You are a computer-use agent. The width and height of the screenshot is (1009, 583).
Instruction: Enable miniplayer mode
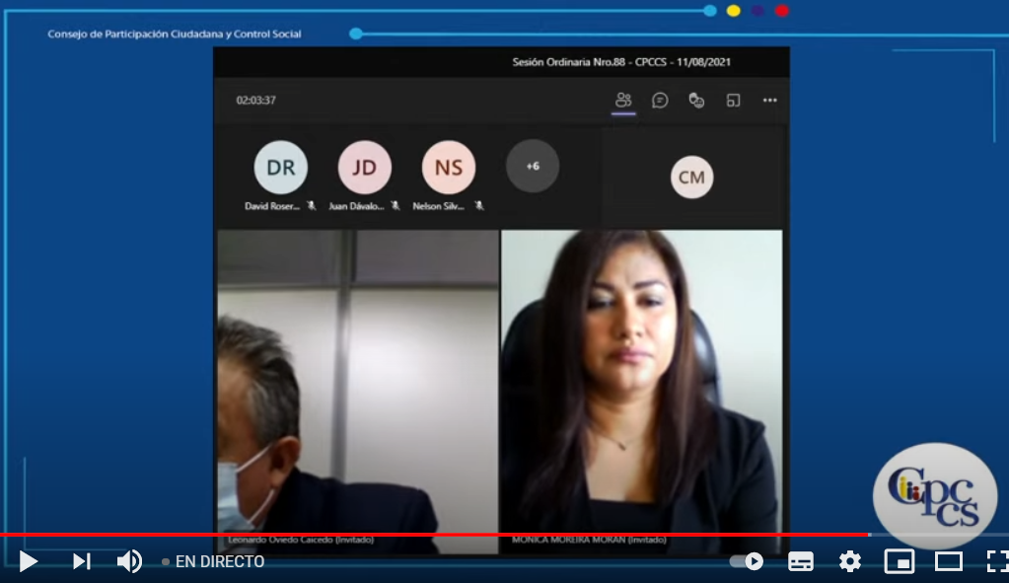pos(899,561)
